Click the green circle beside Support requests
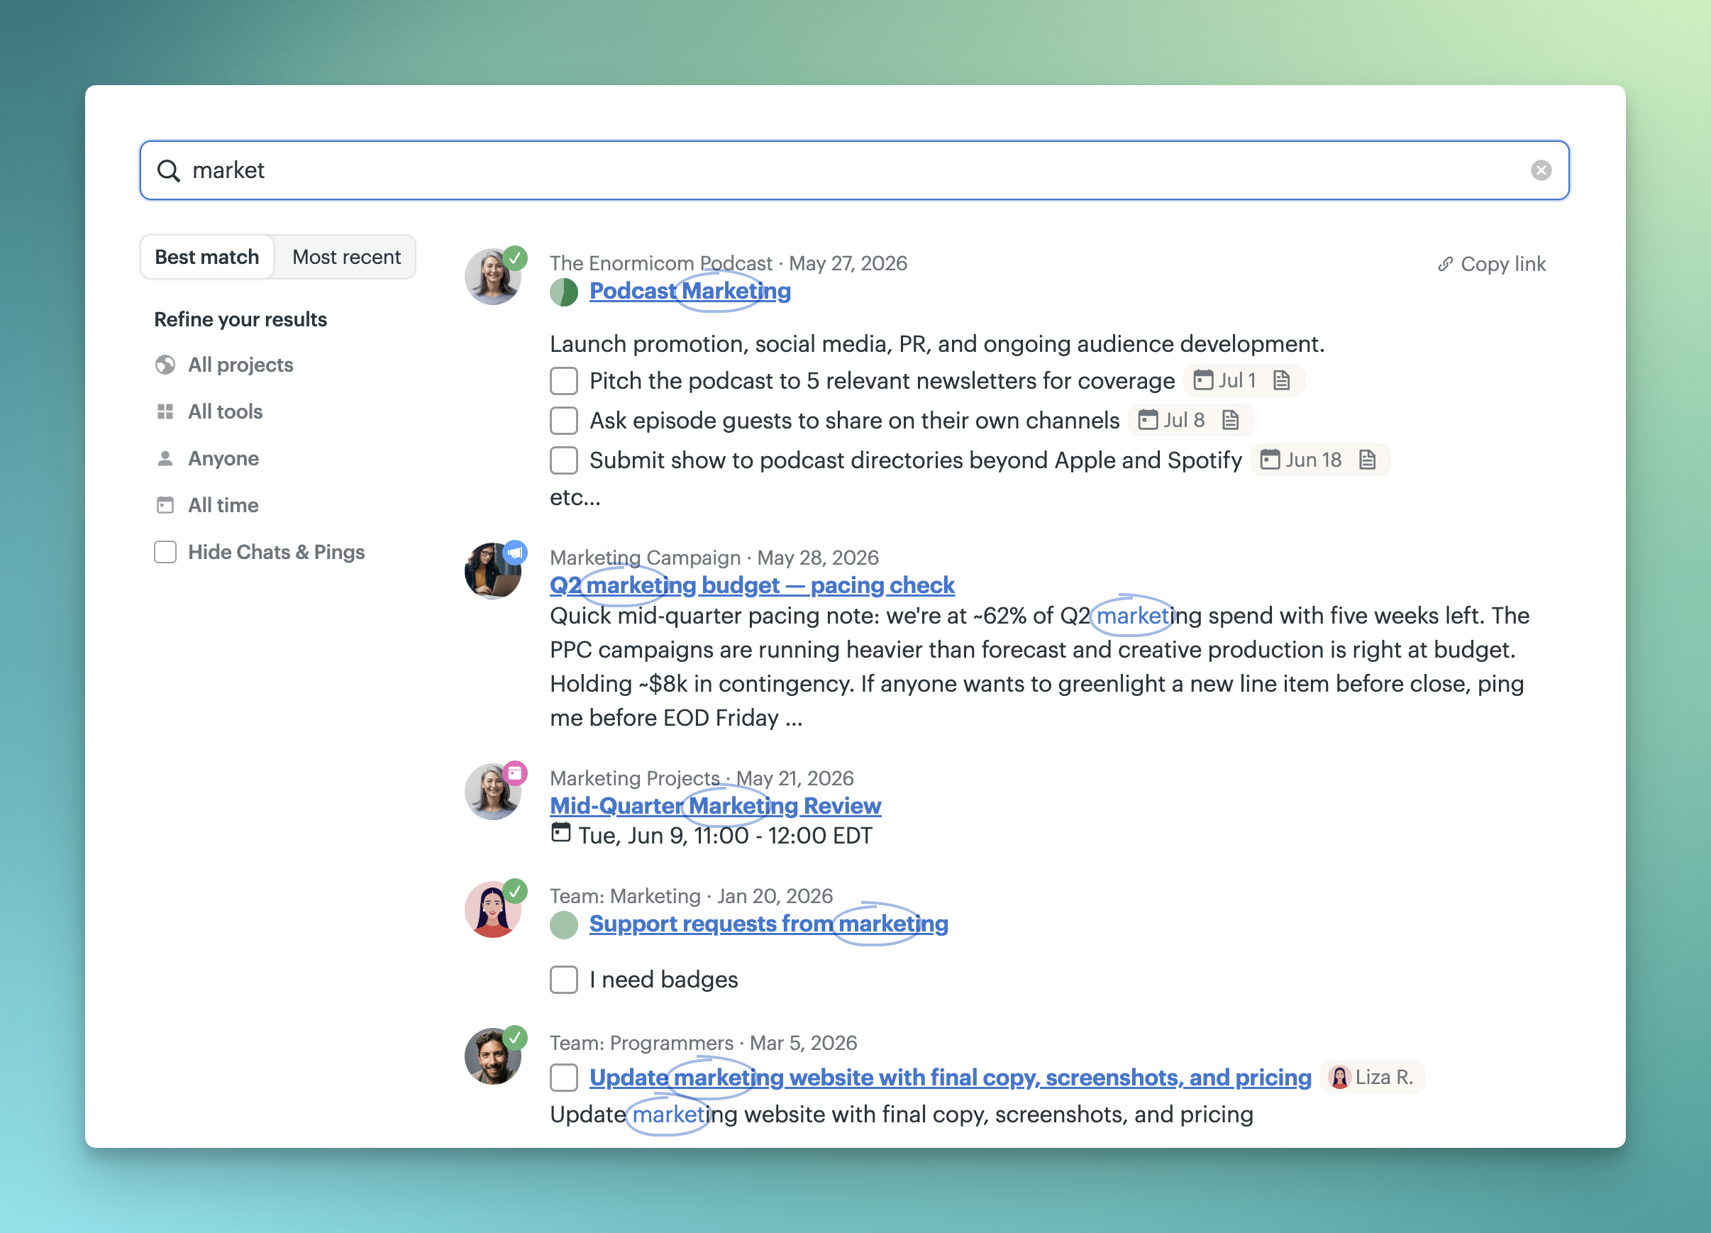The width and height of the screenshot is (1711, 1233). pyautogui.click(x=563, y=924)
